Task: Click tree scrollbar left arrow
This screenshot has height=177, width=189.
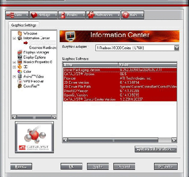Action: (14, 117)
